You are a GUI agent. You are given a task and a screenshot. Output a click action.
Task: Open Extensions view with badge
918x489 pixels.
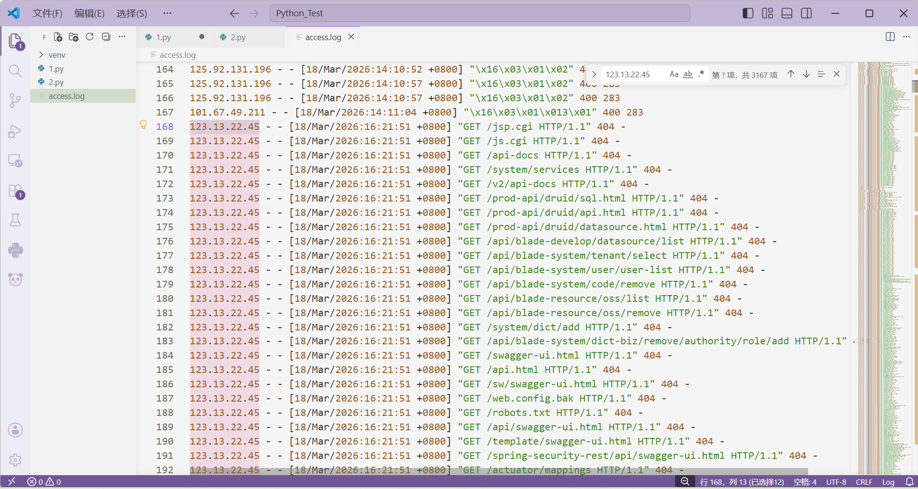tap(15, 191)
